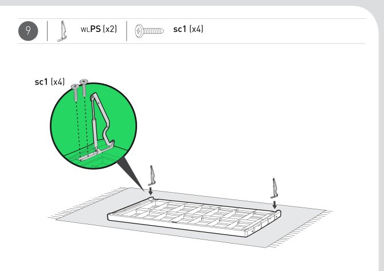Click the sc1 (x4) label in header

(x=188, y=29)
